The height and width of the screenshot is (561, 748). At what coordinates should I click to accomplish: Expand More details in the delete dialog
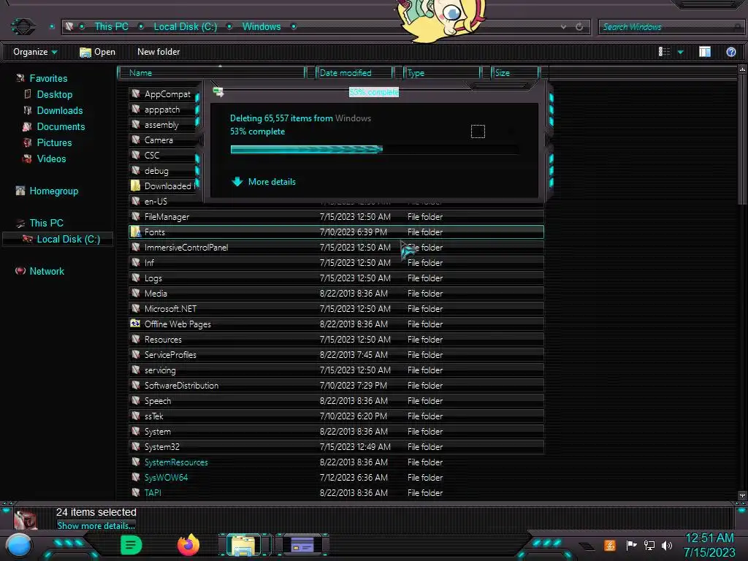pos(264,182)
